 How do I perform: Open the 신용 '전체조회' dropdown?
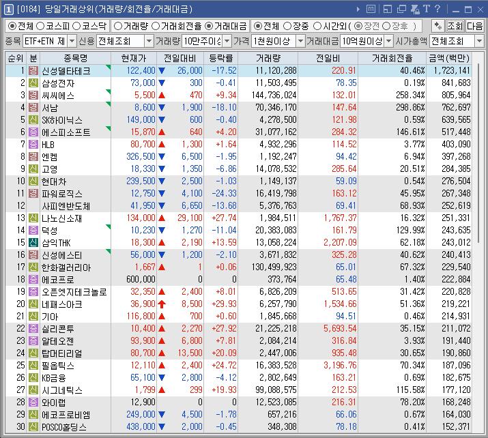[x=149, y=41]
